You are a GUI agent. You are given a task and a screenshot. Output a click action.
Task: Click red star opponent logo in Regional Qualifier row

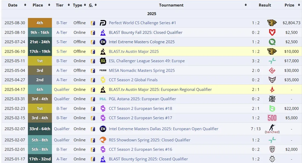point(272,89)
